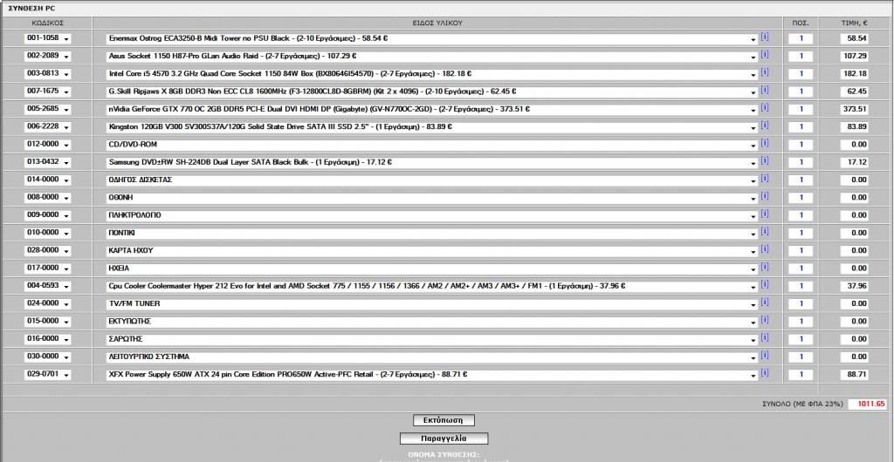Click info icon next to Intel Core i5 4570

tap(765, 72)
